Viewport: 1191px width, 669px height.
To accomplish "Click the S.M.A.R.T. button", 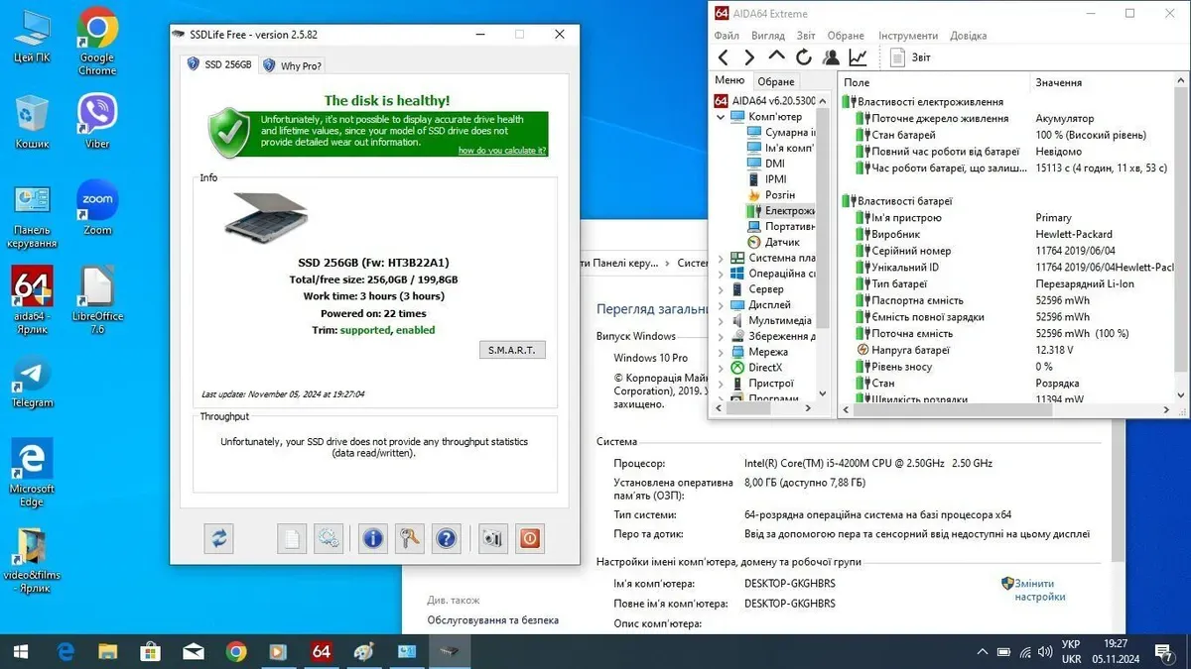I will pyautogui.click(x=511, y=350).
